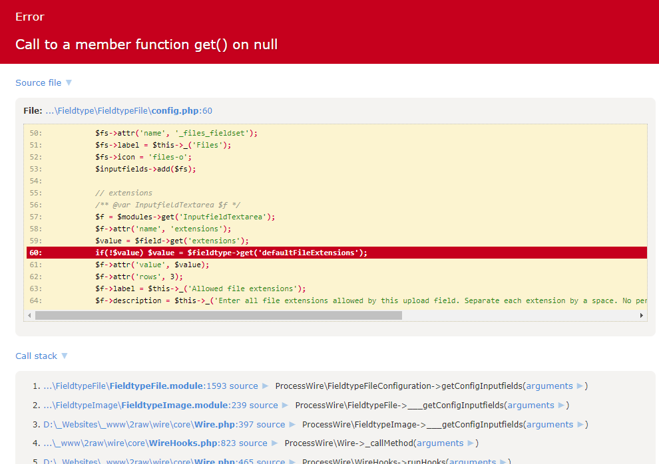The width and height of the screenshot is (659, 464).
Task: Click the code scrollbar left arrow
Action: (x=29, y=316)
